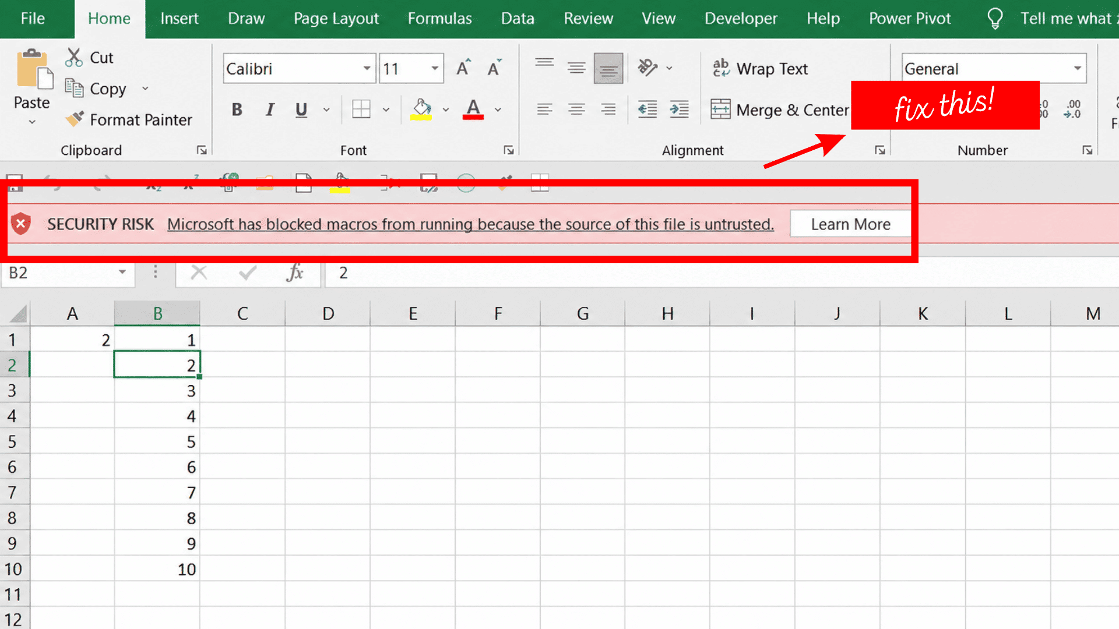This screenshot has width=1119, height=629.
Task: Align text right
Action: coord(608,109)
